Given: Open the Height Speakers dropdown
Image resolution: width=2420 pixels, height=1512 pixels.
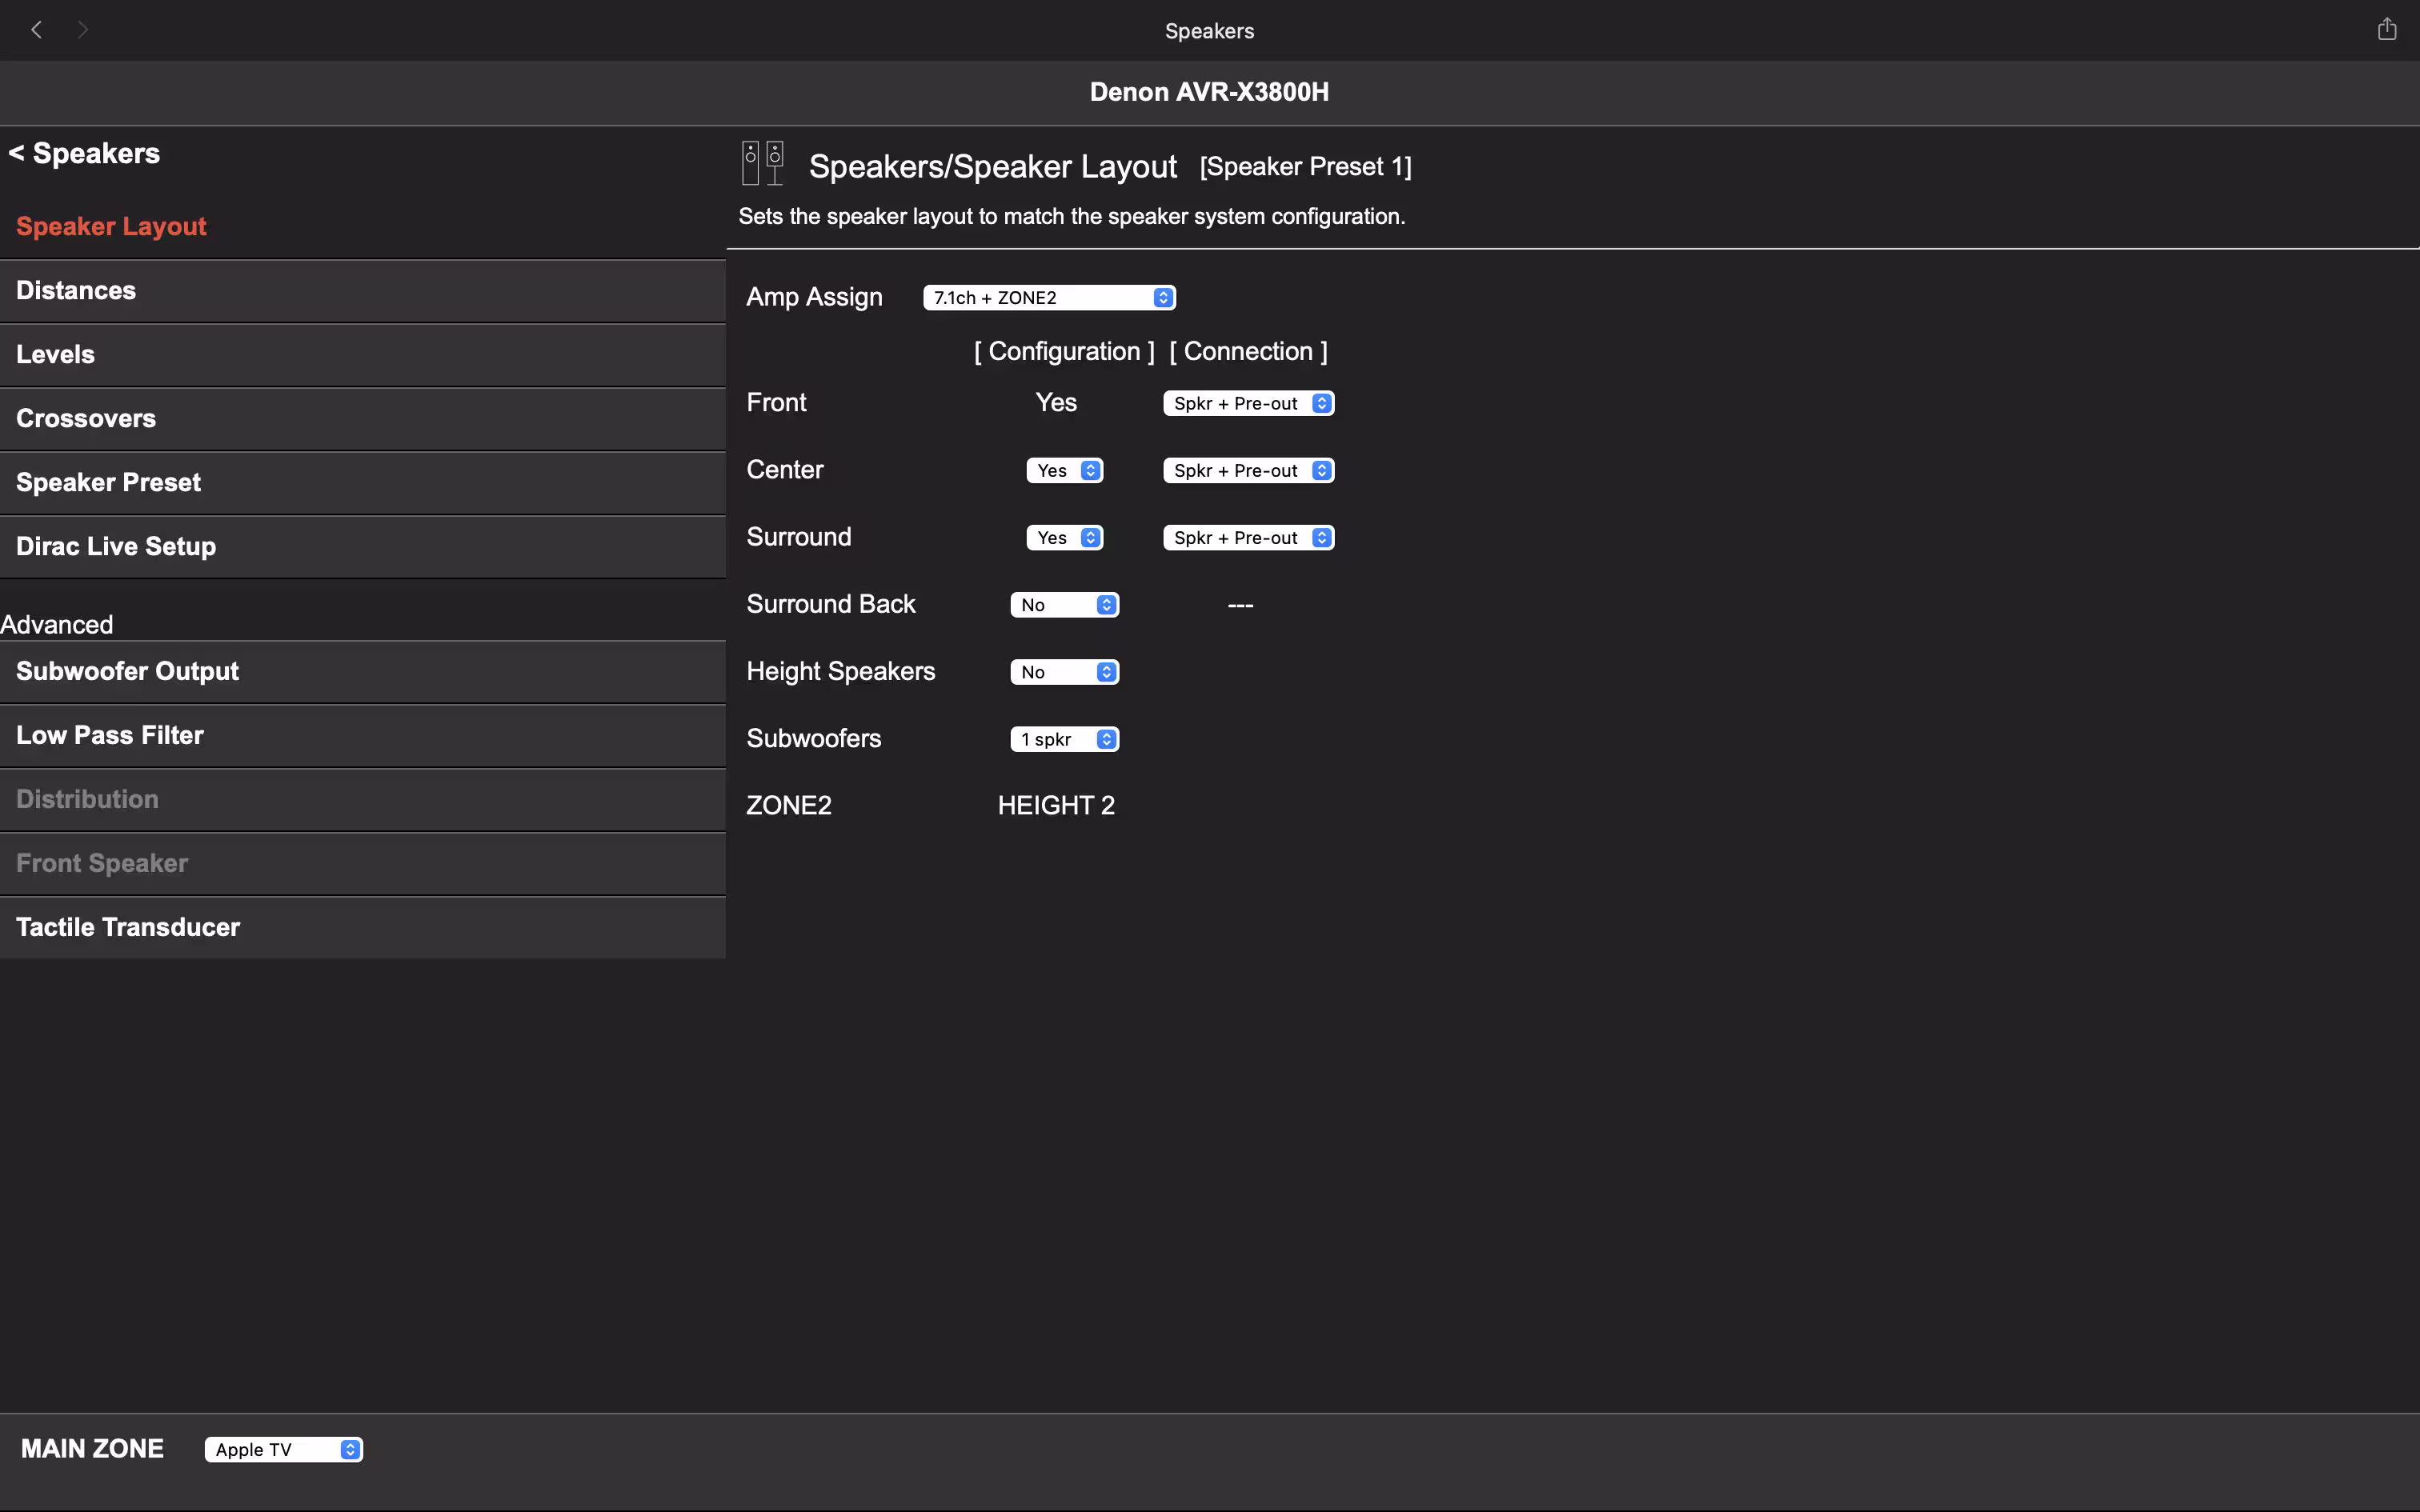Looking at the screenshot, I should (x=1064, y=672).
